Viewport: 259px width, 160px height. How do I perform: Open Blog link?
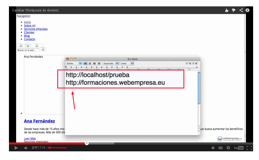(x=27, y=36)
